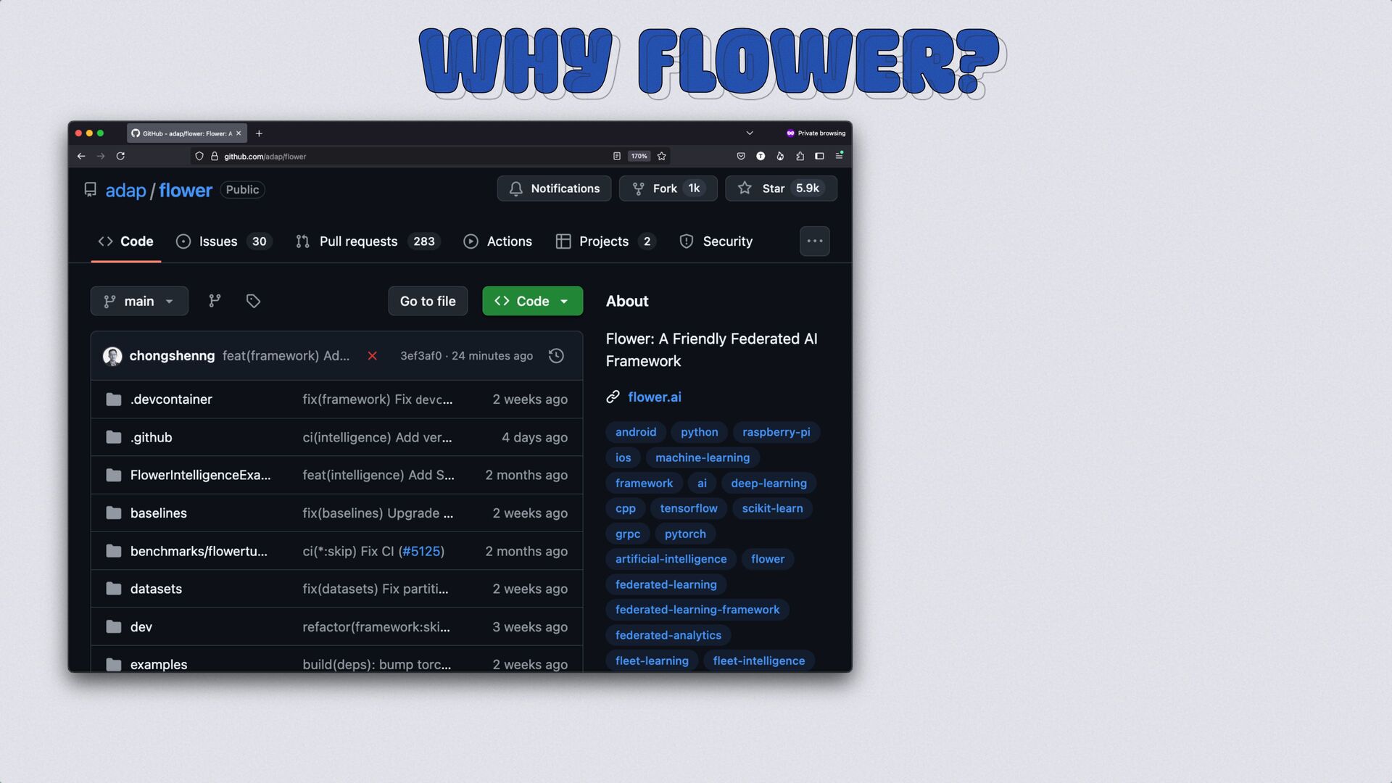1392x783 pixels.
Task: Open the browser hamburger application menu
Action: pyautogui.click(x=840, y=156)
